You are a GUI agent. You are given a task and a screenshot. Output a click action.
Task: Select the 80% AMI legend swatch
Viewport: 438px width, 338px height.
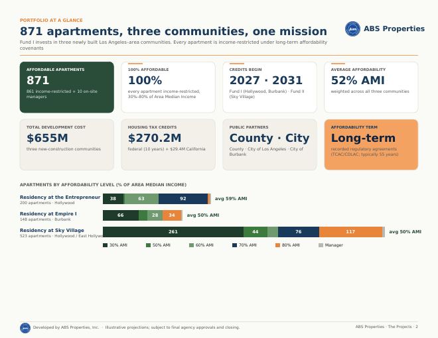(x=277, y=245)
